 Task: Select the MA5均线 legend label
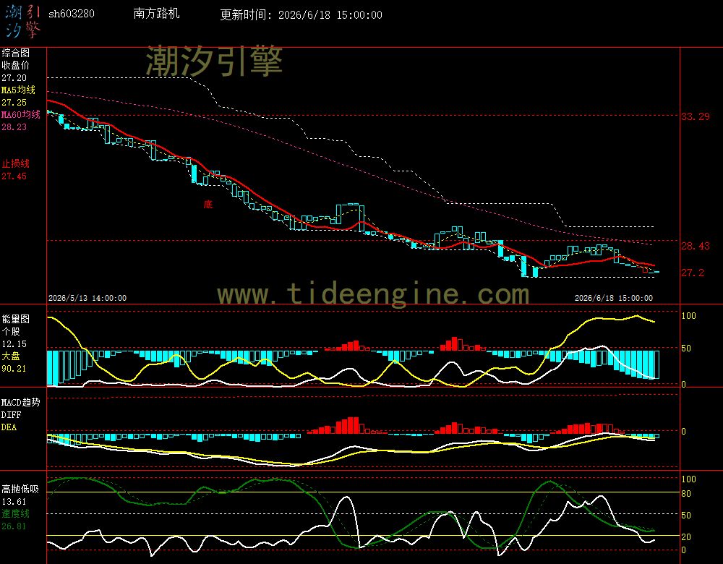click(x=18, y=90)
